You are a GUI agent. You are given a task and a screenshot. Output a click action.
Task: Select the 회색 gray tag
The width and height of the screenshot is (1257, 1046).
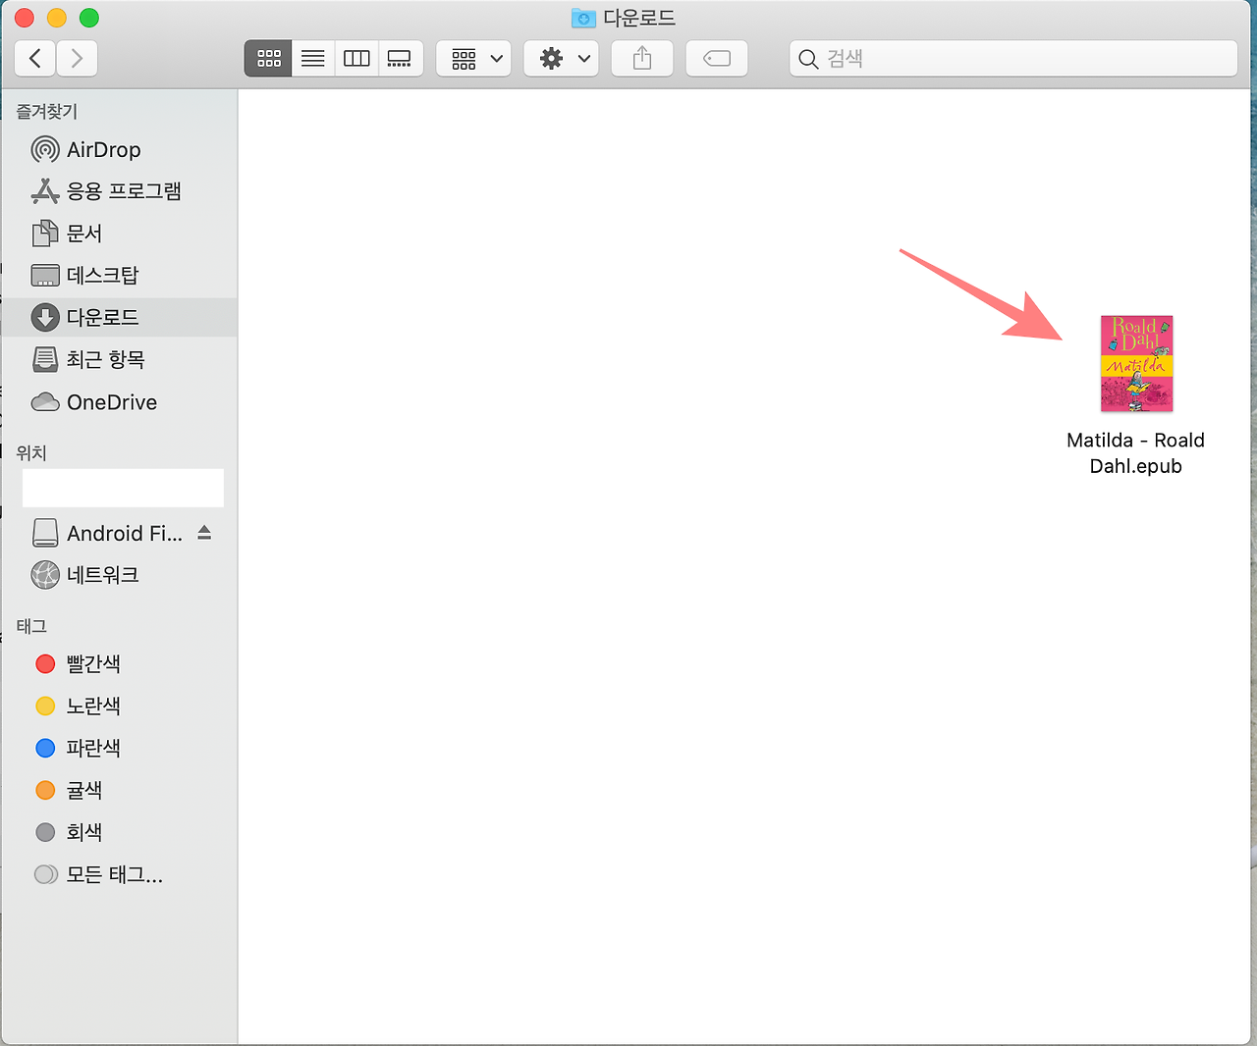pos(118,833)
